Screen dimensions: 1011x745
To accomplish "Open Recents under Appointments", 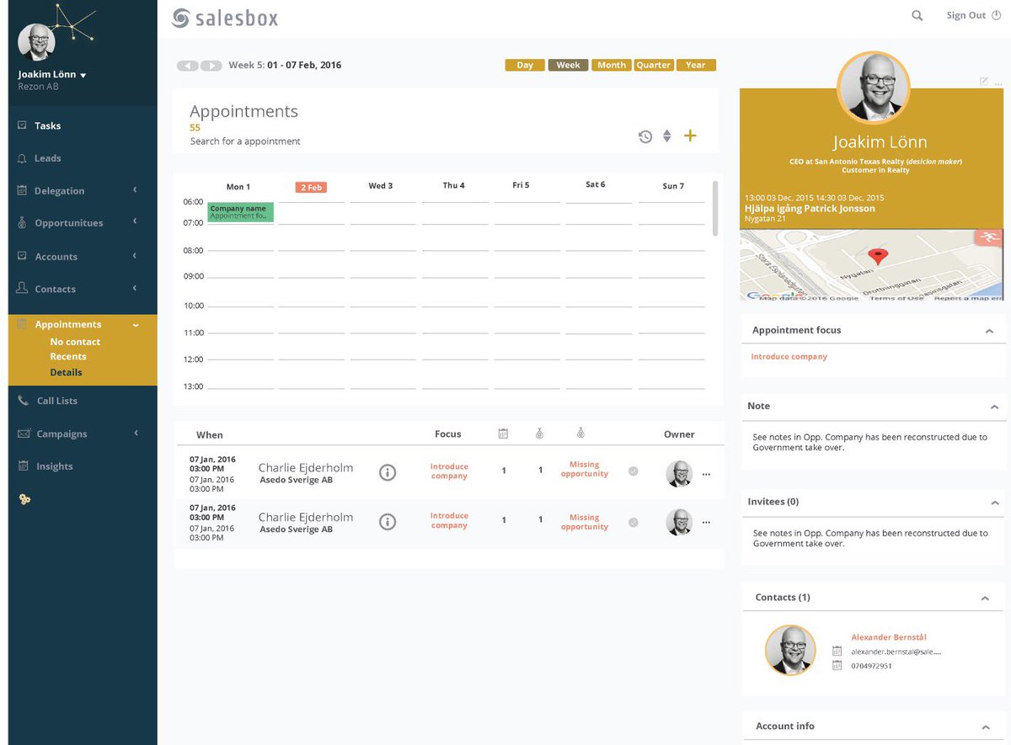I will pos(68,356).
